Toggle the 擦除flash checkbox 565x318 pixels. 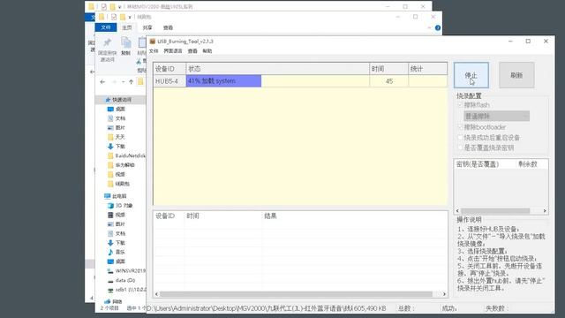(460, 105)
